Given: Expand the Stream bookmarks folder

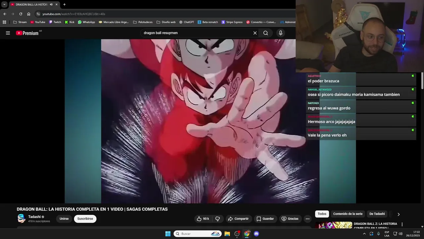Looking at the screenshot, I should pos(20,22).
